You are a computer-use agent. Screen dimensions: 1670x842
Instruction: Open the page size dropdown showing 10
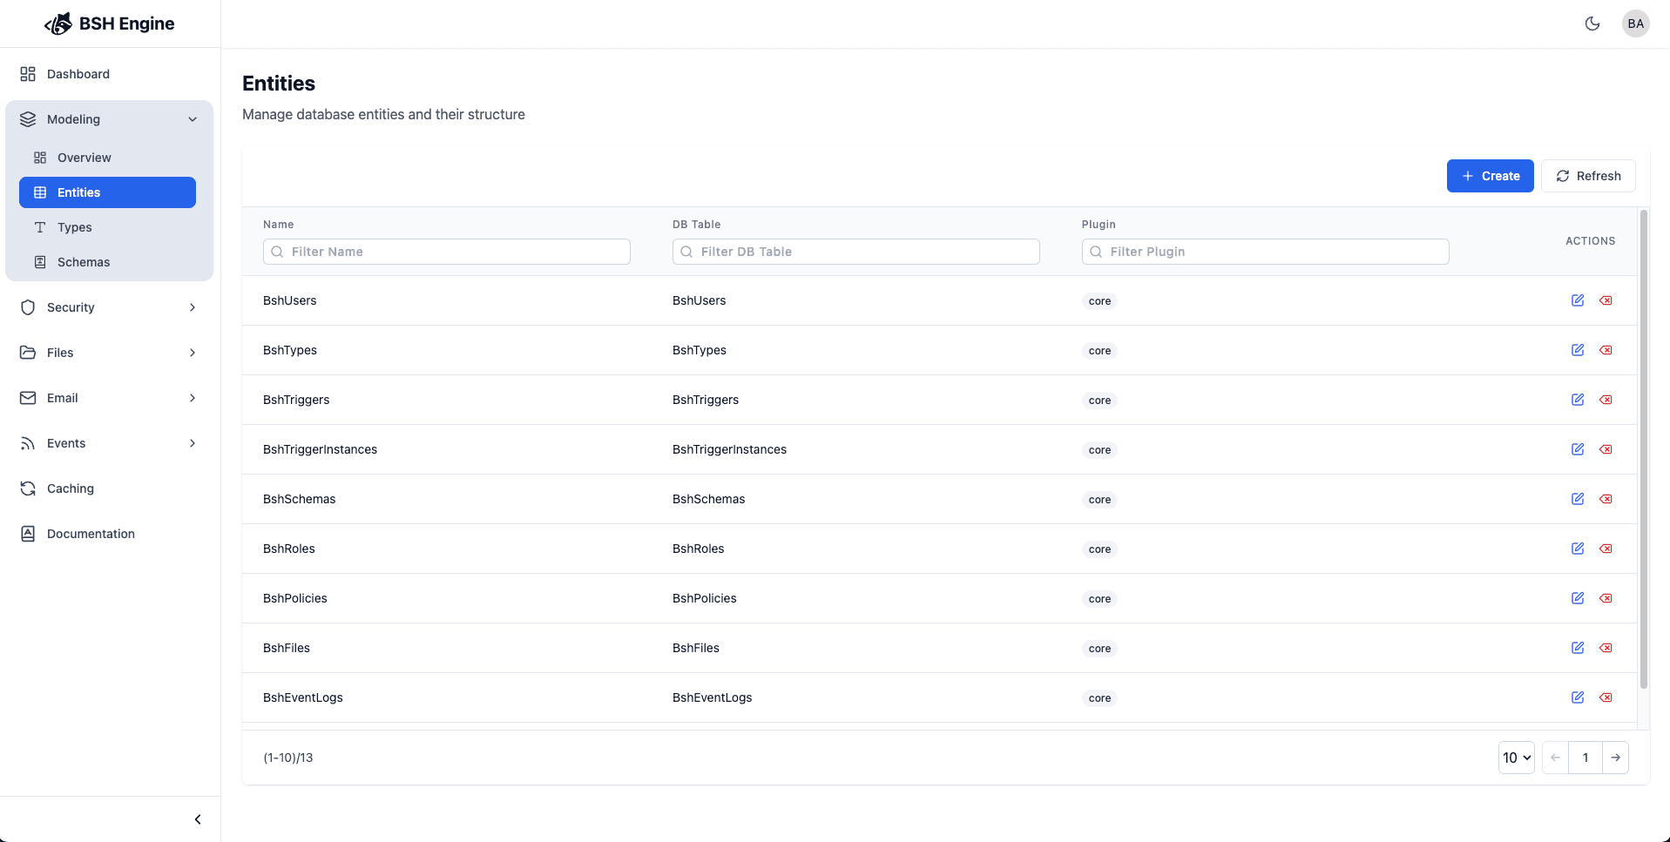pos(1516,757)
